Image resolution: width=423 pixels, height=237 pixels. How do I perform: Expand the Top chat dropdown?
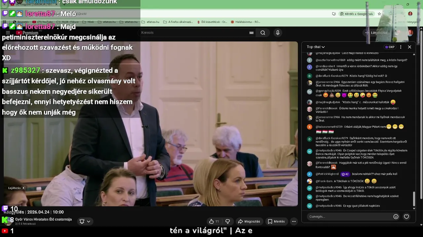(316, 47)
